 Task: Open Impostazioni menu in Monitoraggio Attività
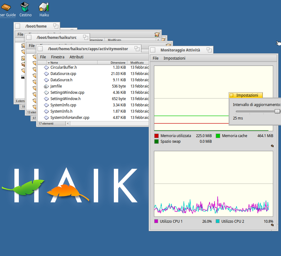pyautogui.click(x=174, y=58)
